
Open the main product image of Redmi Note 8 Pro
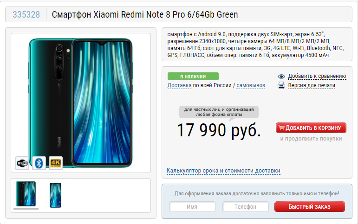tap(81, 103)
